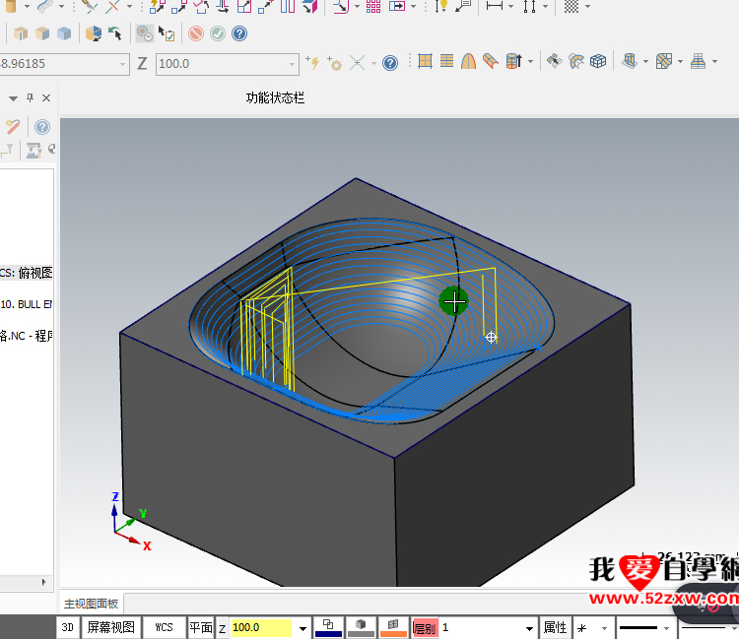Toggle the 3D mode button in status bar
This screenshot has height=639, width=739.
pyautogui.click(x=68, y=627)
